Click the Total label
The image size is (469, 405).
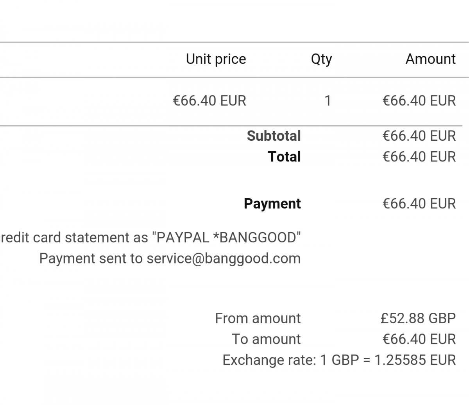[284, 157]
